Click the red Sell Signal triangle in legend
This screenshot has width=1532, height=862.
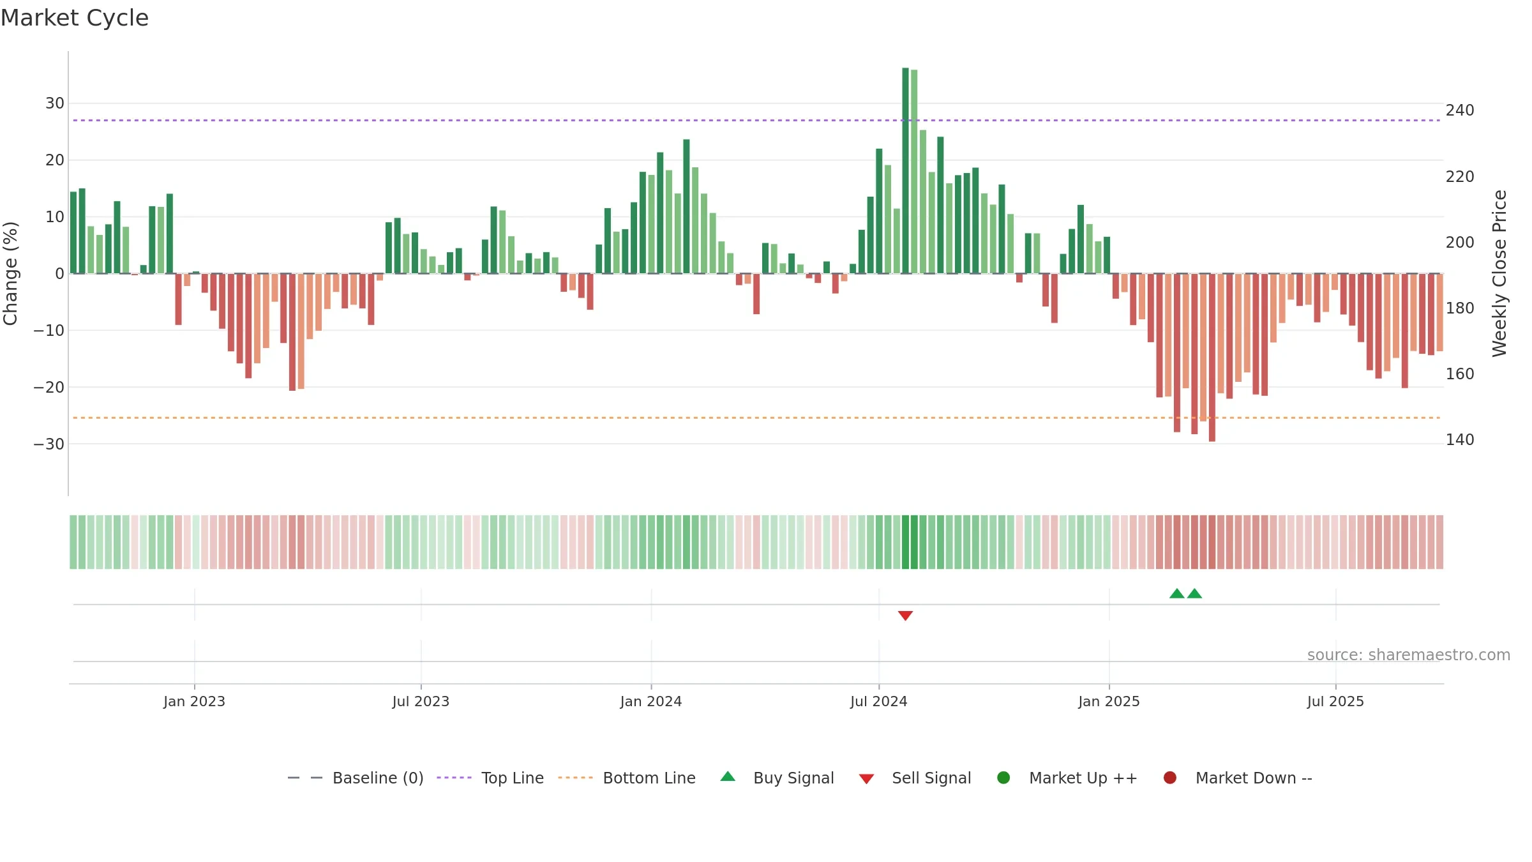coord(866,779)
